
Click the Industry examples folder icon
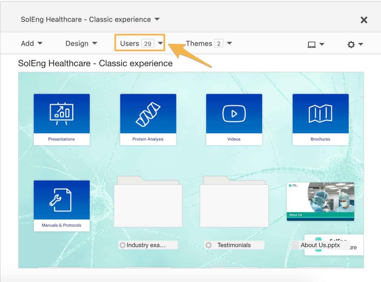tap(148, 202)
